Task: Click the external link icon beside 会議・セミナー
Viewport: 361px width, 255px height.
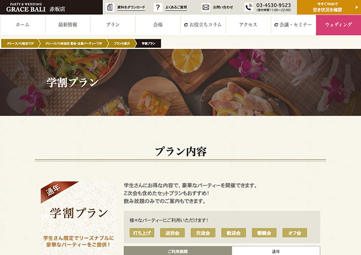Action: coord(276,25)
